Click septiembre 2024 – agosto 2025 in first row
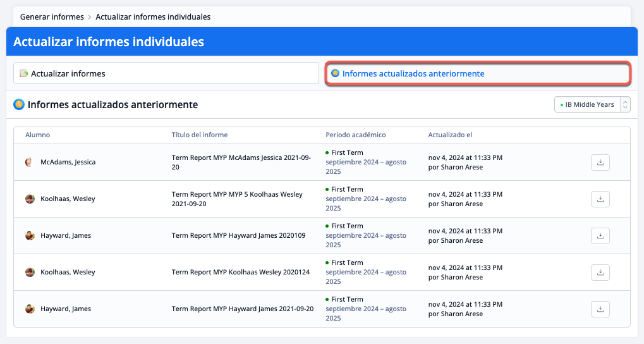The image size is (644, 344). click(x=366, y=167)
